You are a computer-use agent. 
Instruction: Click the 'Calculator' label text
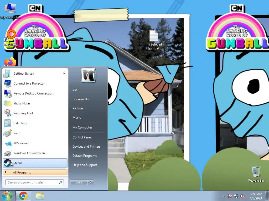[20, 123]
